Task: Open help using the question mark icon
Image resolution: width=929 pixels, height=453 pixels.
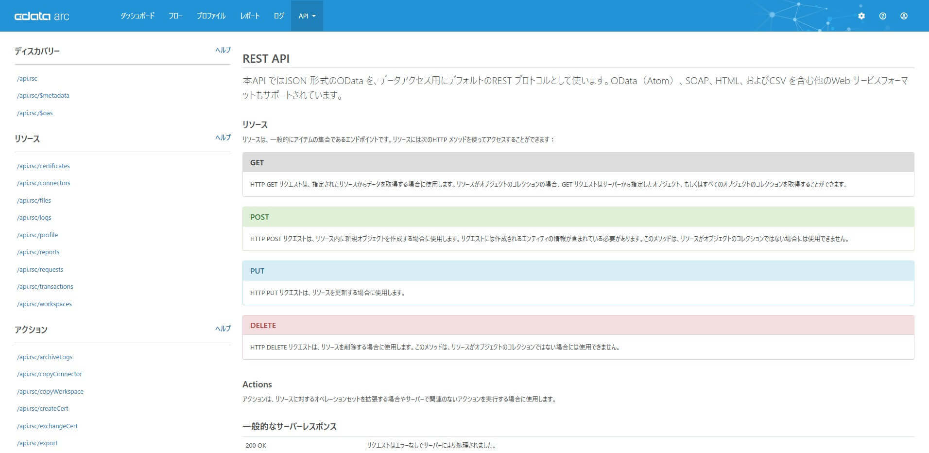Action: [x=882, y=16]
